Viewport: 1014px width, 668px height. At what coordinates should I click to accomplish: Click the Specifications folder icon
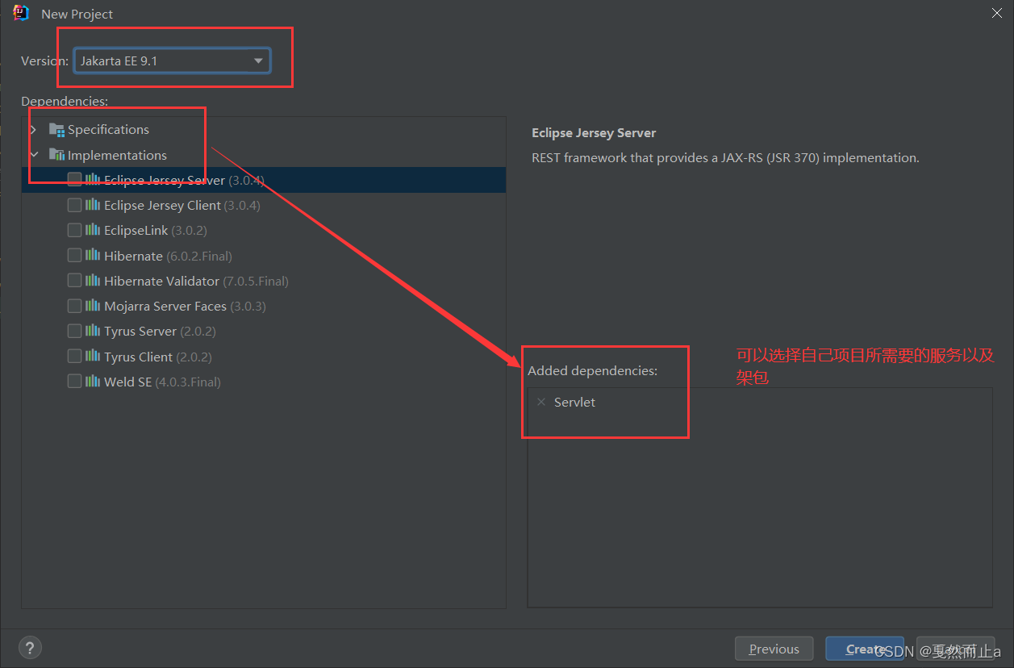pos(56,130)
